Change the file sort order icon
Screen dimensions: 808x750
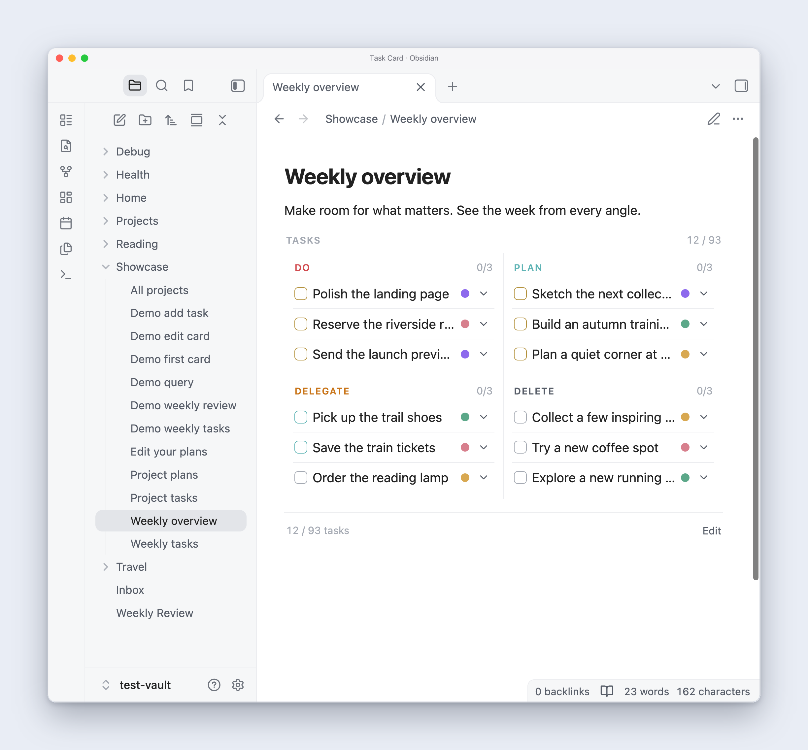tap(171, 120)
